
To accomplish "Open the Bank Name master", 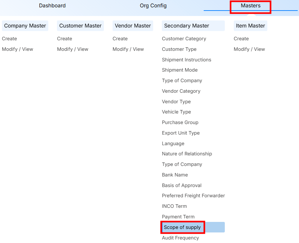I will [175, 175].
